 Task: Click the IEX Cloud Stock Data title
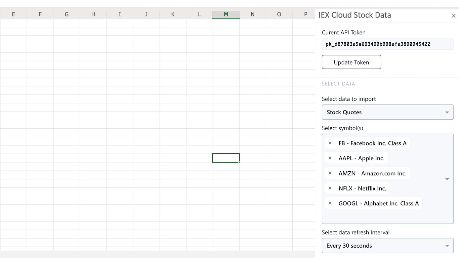click(x=354, y=15)
